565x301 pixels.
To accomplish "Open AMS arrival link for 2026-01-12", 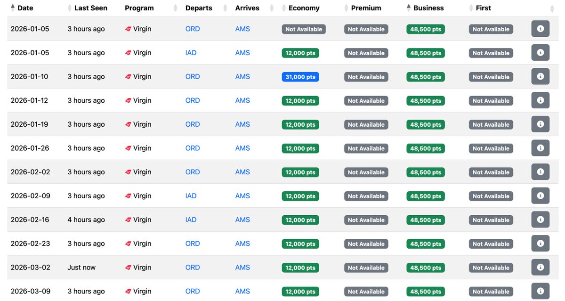I will [x=242, y=100].
